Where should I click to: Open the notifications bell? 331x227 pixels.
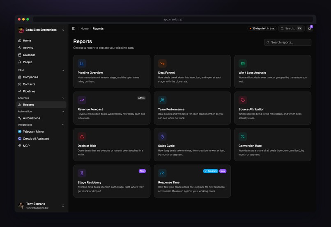(310, 28)
